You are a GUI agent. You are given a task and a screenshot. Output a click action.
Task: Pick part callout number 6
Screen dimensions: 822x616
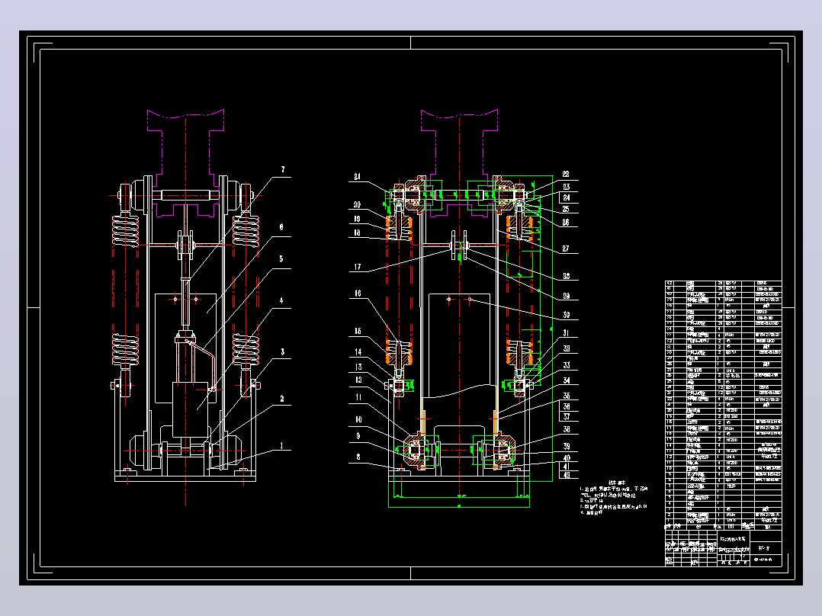[x=281, y=227]
